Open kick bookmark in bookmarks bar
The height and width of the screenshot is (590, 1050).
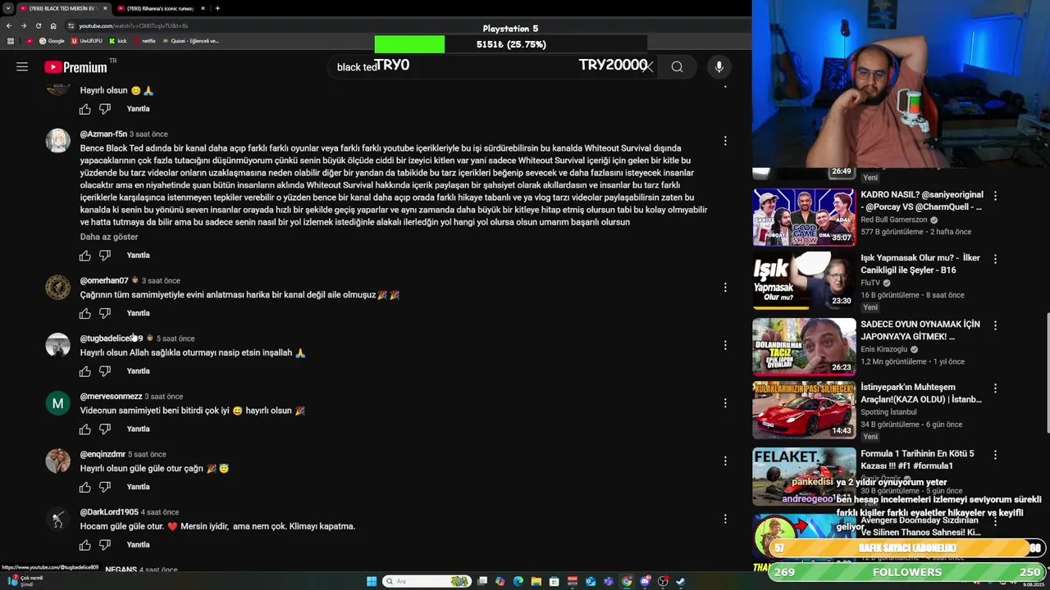[x=117, y=41]
